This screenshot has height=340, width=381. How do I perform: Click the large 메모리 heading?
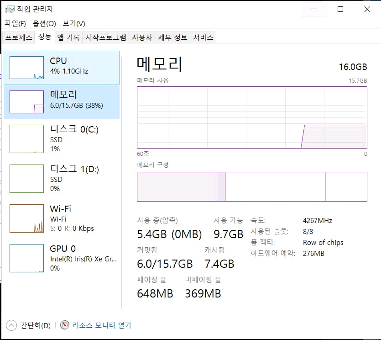tap(159, 64)
